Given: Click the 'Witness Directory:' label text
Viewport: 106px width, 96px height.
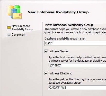Looking at the screenshot, I should click(61, 73).
